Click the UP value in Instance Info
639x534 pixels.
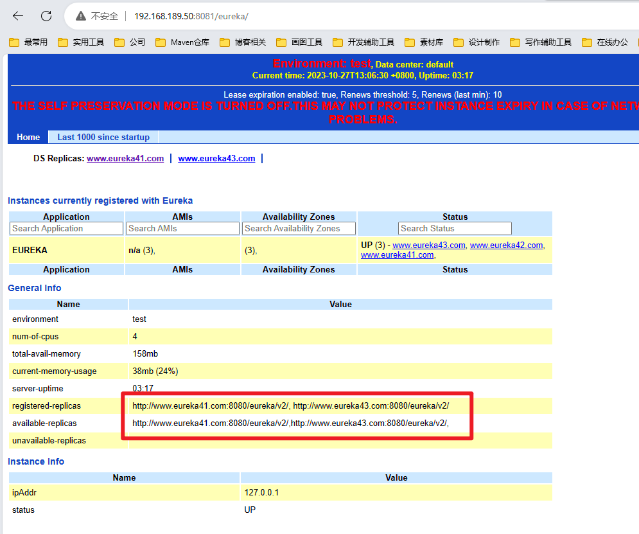(x=250, y=510)
